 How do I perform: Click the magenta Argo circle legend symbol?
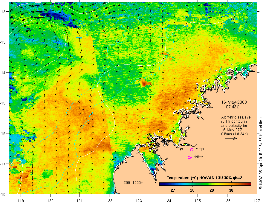point(192,150)
